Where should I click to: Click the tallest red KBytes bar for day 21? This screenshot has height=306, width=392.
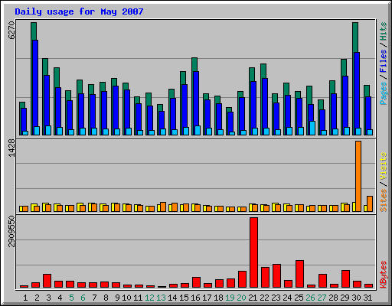click(x=253, y=252)
